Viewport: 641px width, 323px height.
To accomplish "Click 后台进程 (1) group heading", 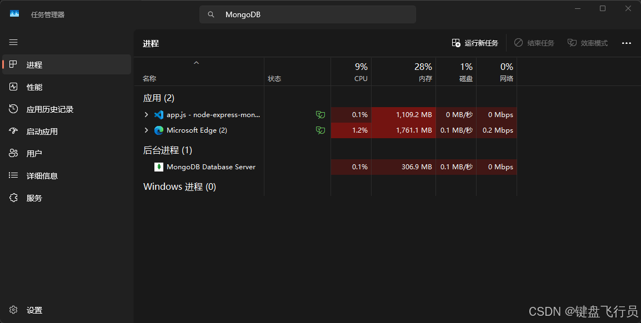I will (168, 150).
